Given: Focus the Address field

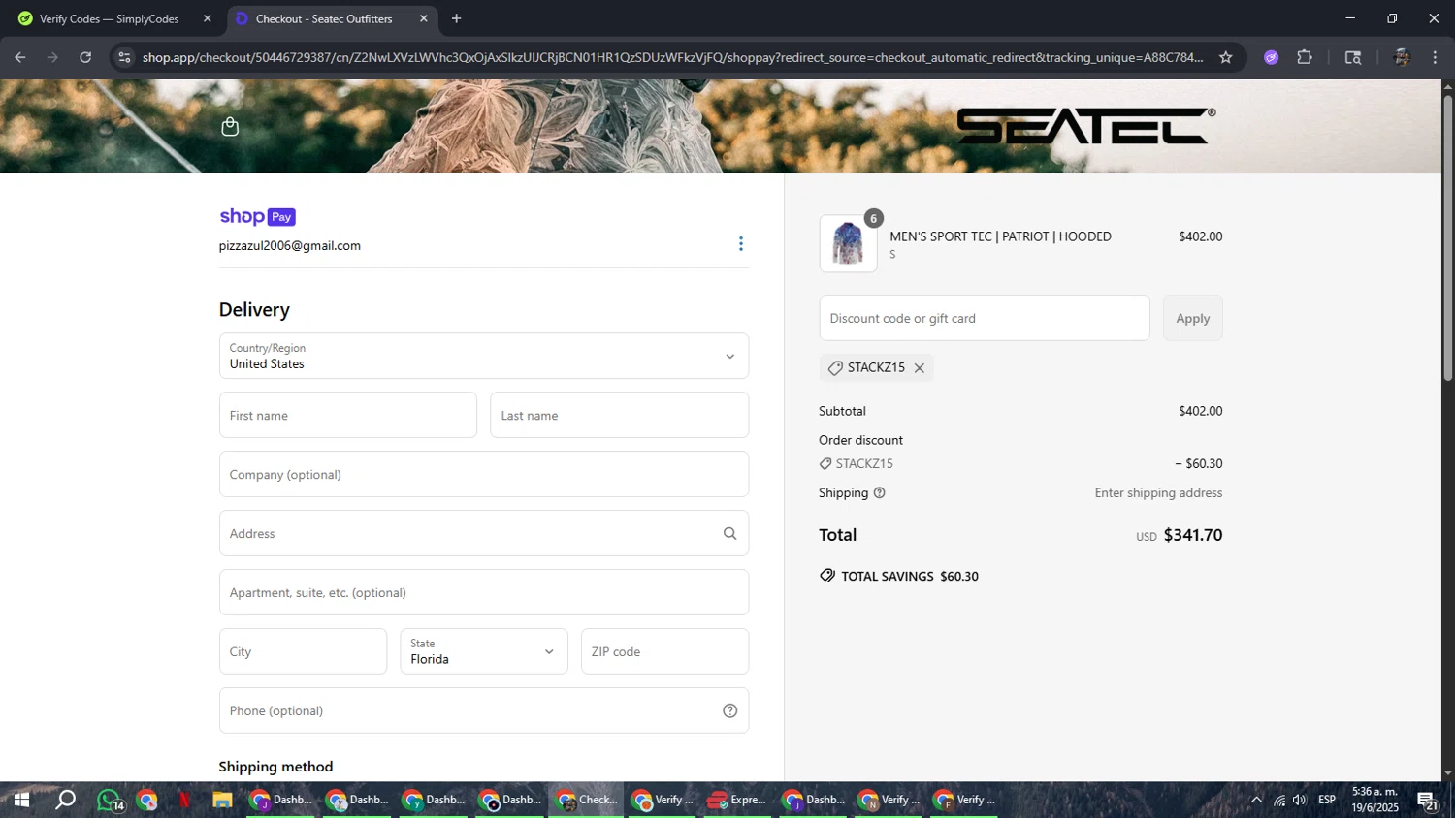Looking at the screenshot, I should point(484,533).
